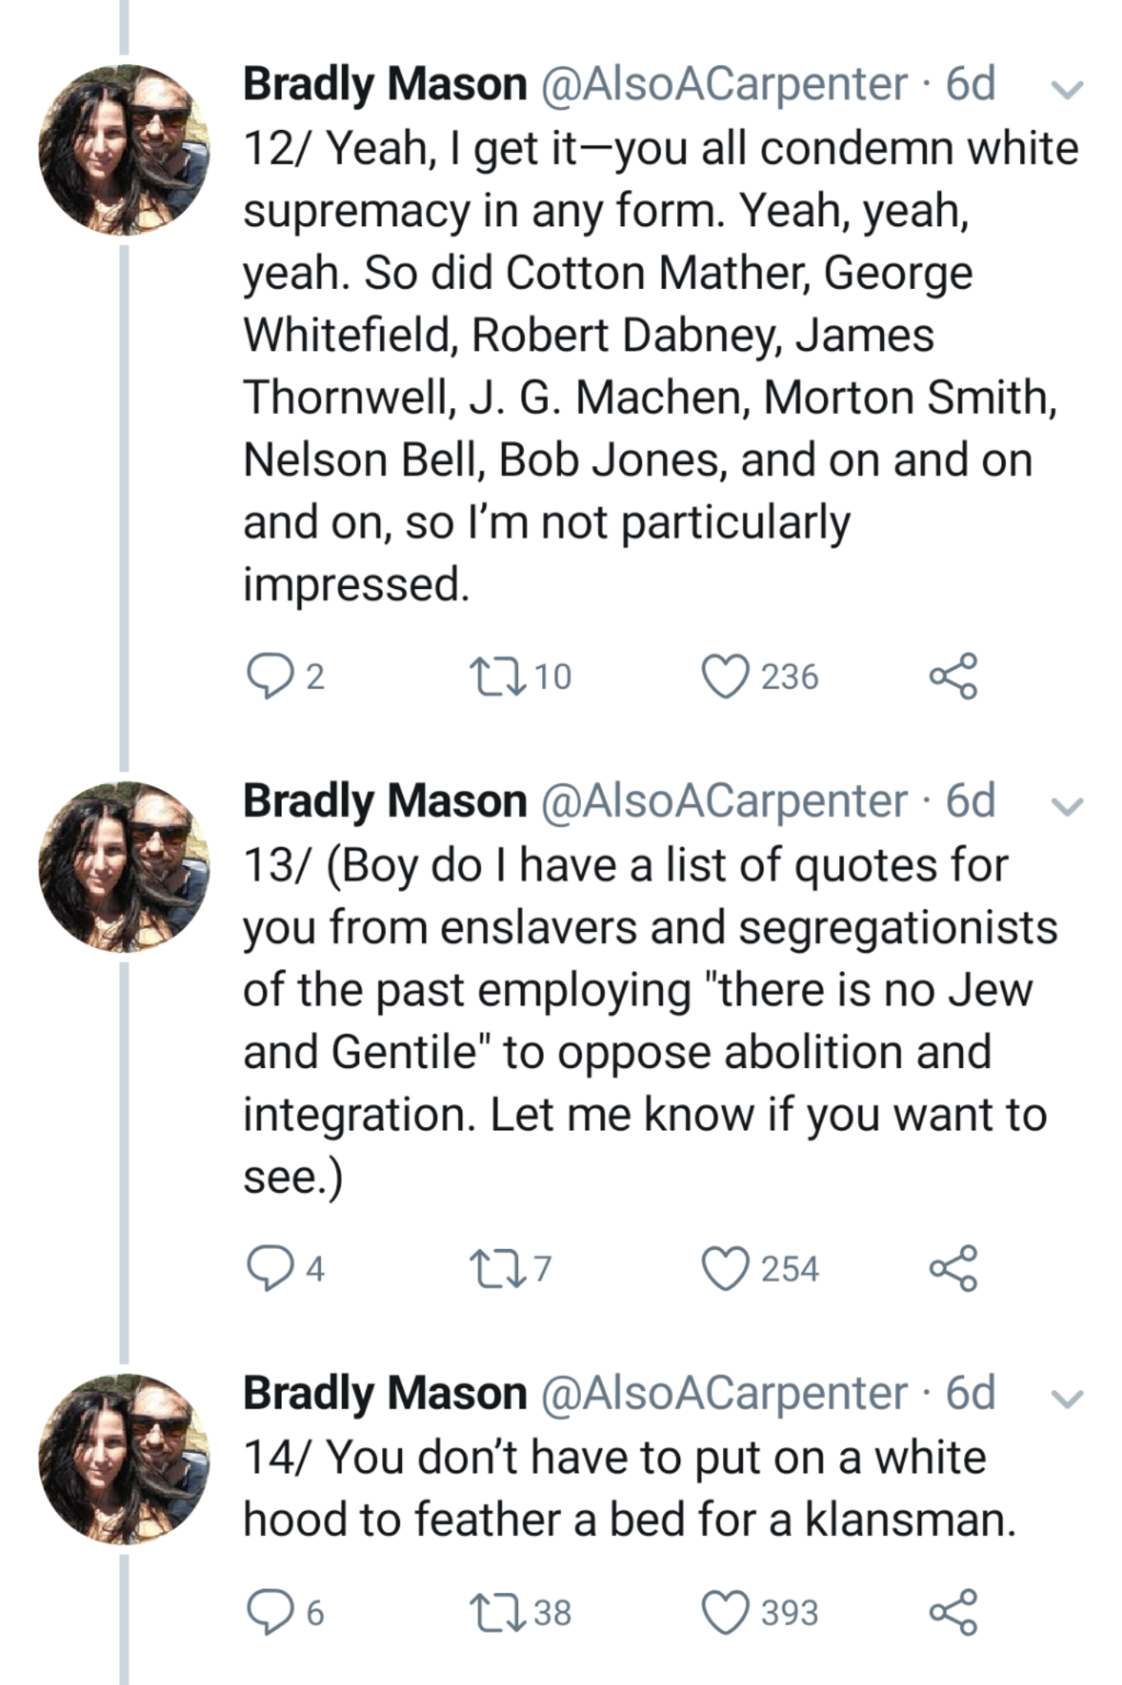
Task: Open @AlsoACarpenter handle on tweet 13
Action: [724, 801]
